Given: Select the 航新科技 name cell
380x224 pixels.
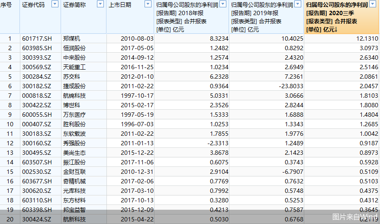Looking at the screenshot, I should pos(74,219).
